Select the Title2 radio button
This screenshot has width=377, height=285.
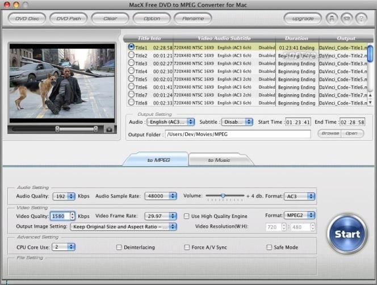pyautogui.click(x=131, y=55)
